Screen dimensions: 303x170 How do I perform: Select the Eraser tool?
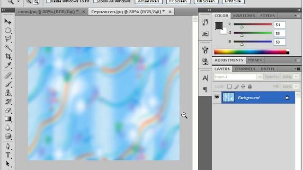point(8,110)
